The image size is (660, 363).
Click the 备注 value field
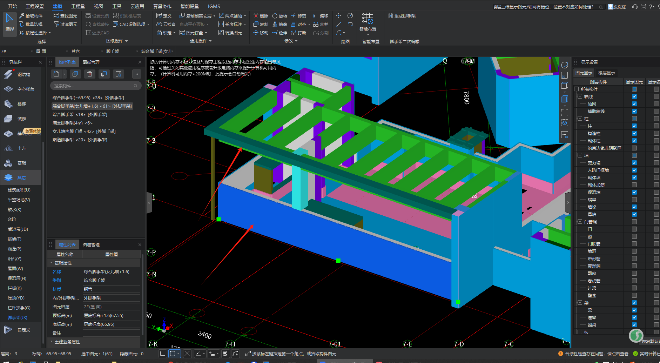tap(111, 333)
